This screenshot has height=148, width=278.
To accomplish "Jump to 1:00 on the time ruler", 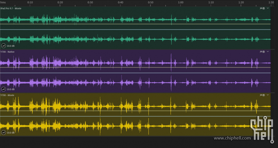I will (x=181, y=3).
